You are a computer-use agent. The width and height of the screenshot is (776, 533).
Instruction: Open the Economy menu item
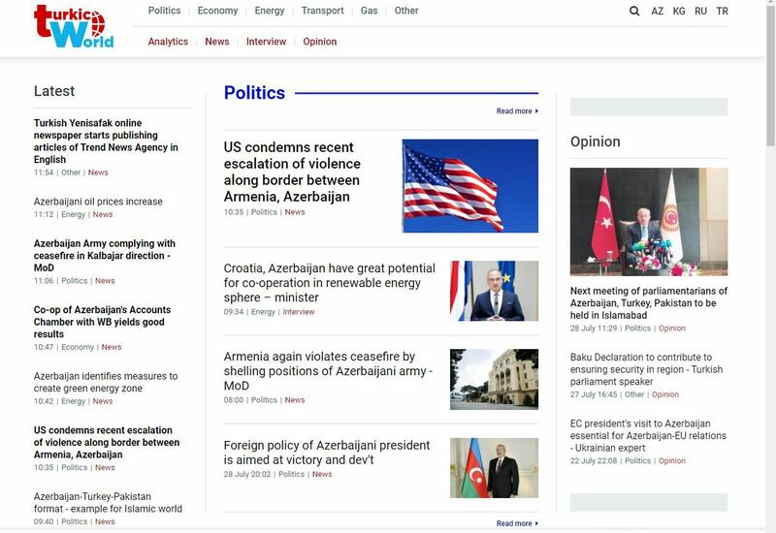click(x=217, y=11)
